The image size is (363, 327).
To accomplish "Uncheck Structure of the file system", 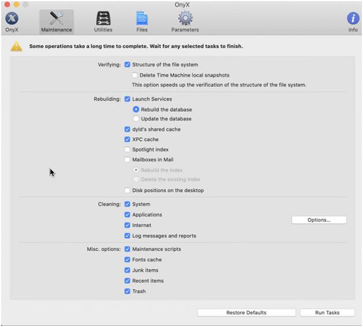I will [x=127, y=65].
